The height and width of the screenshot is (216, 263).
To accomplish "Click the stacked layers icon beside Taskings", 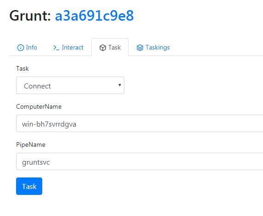I will [140, 48].
